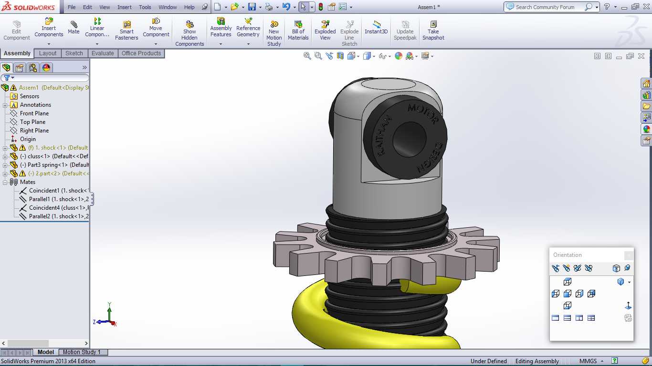The height and width of the screenshot is (366, 652).
Task: Expand the Annotations tree node
Action: tap(5, 105)
